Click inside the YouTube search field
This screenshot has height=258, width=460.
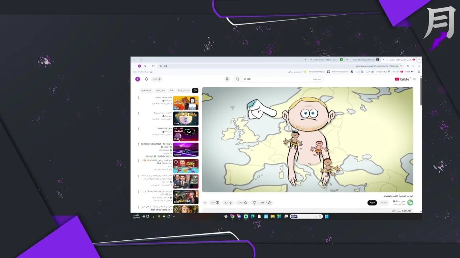click(x=283, y=79)
